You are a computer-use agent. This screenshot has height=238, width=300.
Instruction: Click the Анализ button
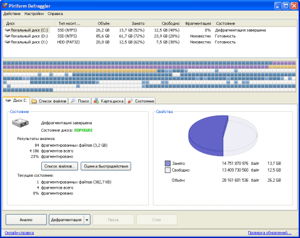click(x=26, y=220)
